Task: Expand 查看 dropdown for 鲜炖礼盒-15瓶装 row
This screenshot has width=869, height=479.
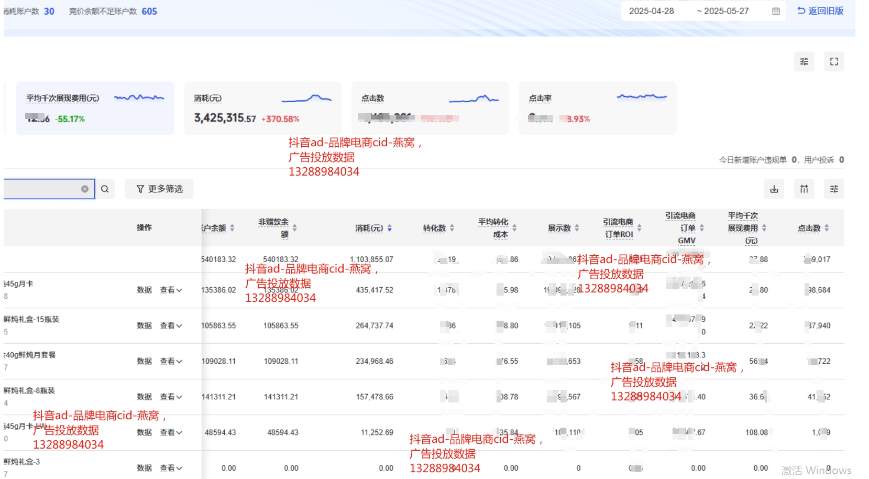Action: (171, 325)
